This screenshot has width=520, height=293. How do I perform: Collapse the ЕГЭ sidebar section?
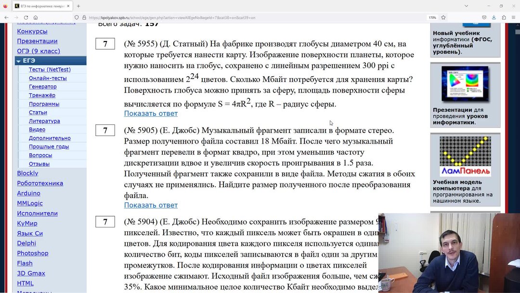[x=18, y=60]
